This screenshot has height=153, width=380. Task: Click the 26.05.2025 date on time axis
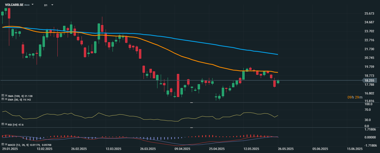[286, 149]
